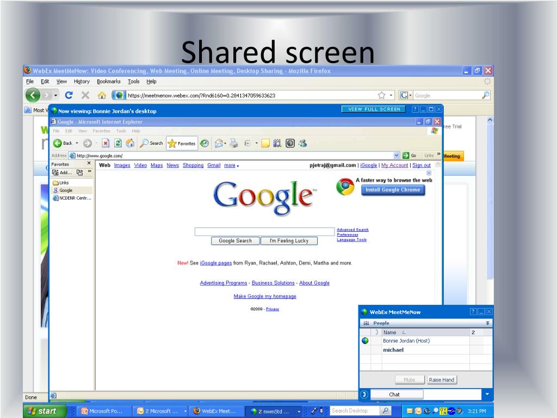Click Install Google Chrome button
557x418 pixels.
coord(393,190)
